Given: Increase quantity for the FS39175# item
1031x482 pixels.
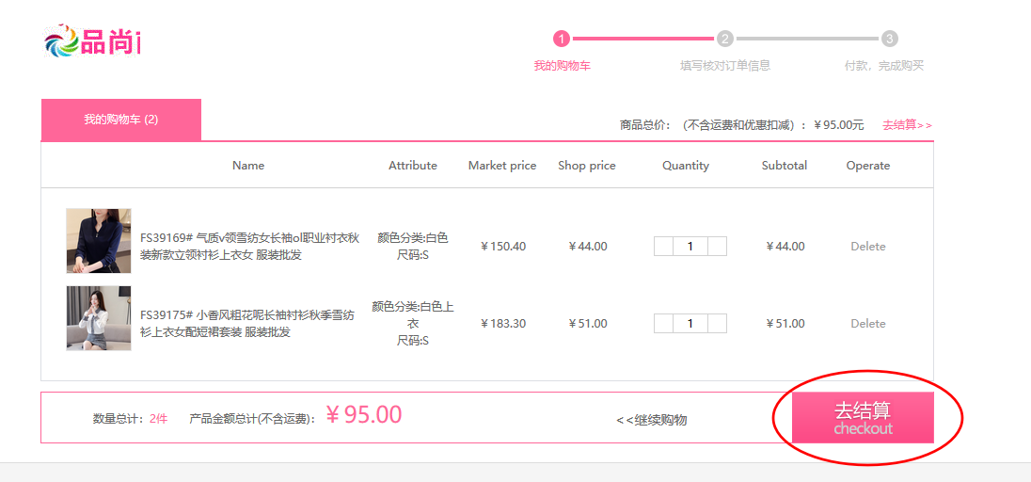Looking at the screenshot, I should point(717,324).
